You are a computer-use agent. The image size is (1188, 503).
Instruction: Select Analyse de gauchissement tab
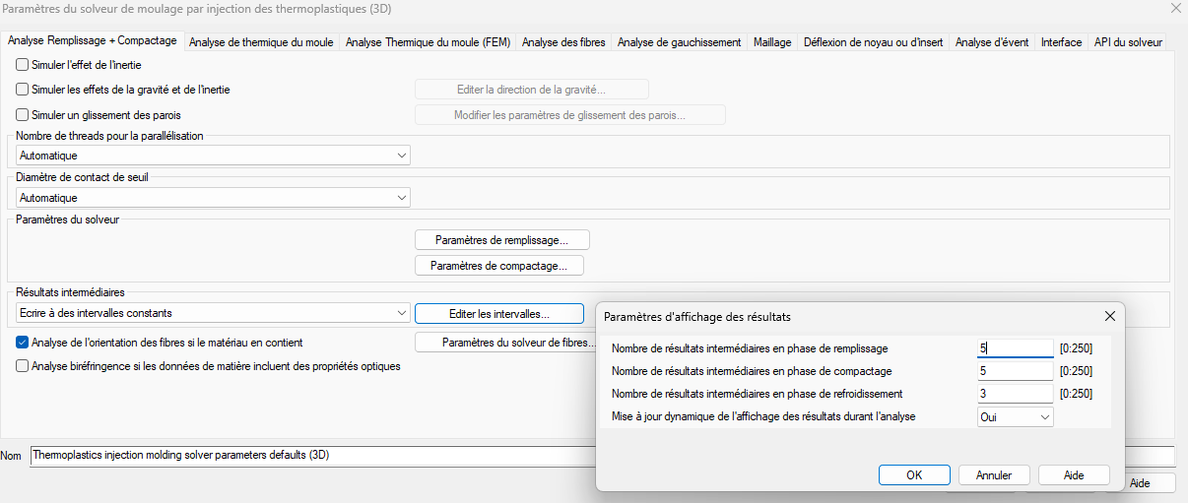(x=682, y=42)
